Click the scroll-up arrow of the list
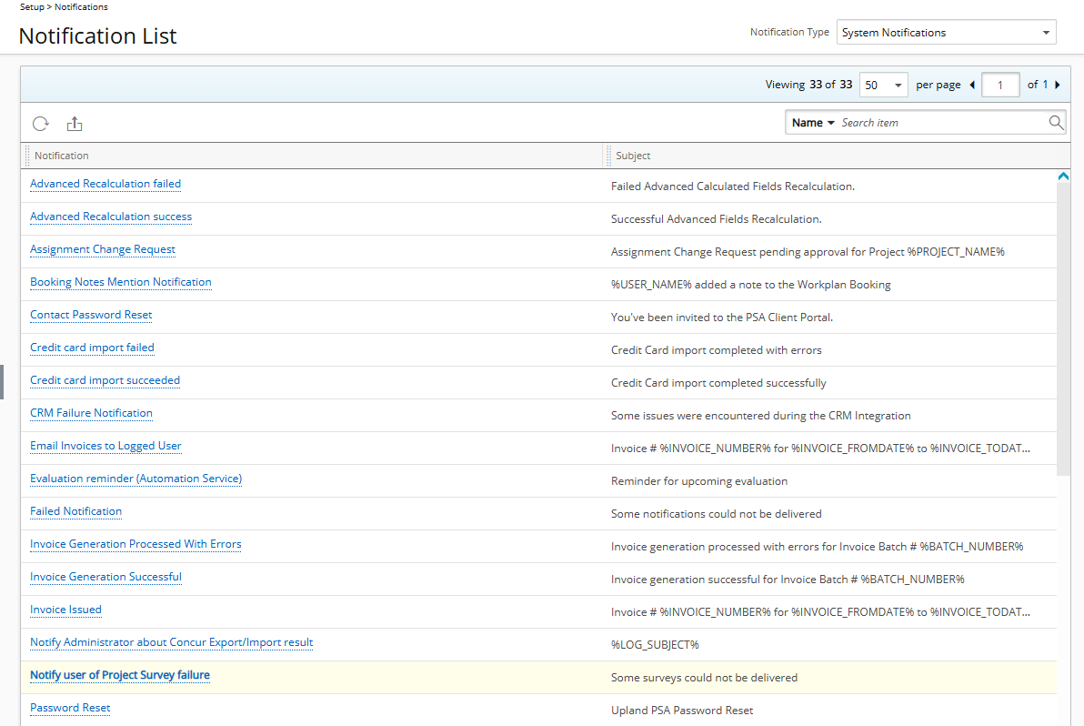The height and width of the screenshot is (726, 1084). [1063, 176]
